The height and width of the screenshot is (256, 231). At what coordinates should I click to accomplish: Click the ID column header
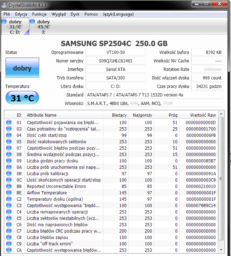pyautogui.click(x=19, y=115)
